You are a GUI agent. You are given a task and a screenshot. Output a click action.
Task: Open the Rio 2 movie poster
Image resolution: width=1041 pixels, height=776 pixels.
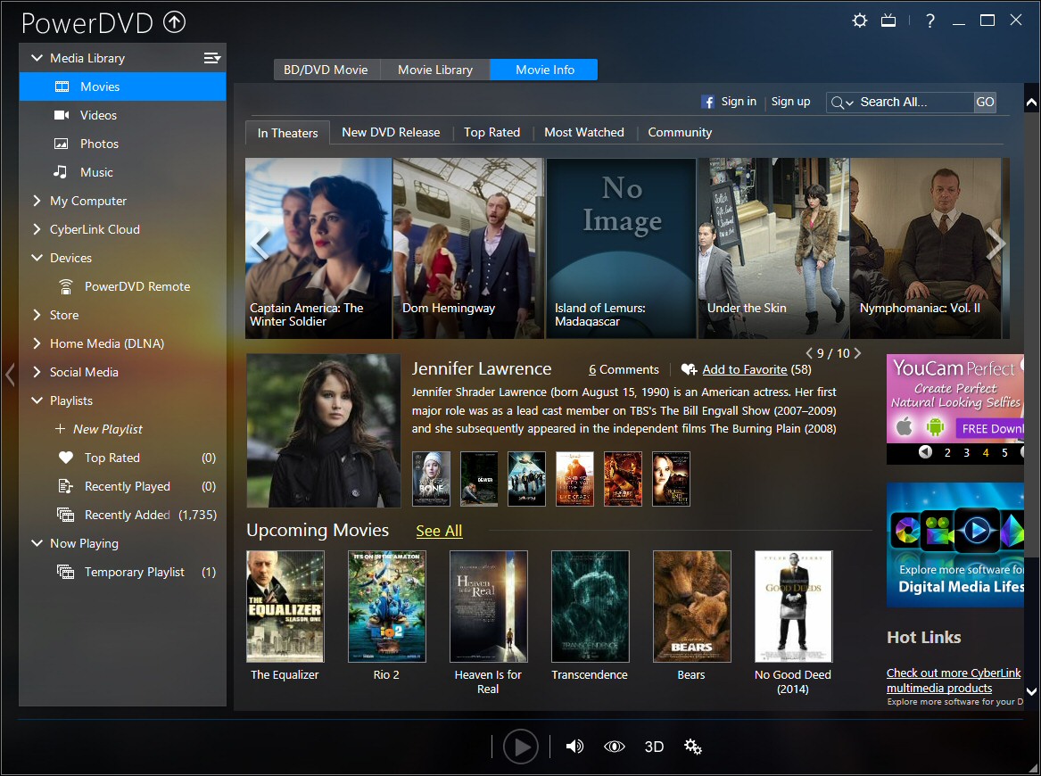point(386,606)
